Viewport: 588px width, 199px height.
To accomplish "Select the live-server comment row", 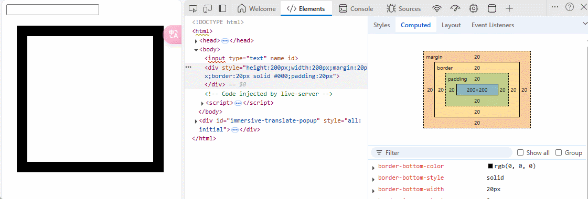I will pos(269,94).
